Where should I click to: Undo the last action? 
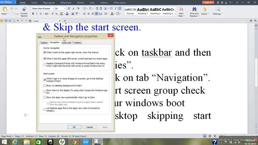click(18, 21)
